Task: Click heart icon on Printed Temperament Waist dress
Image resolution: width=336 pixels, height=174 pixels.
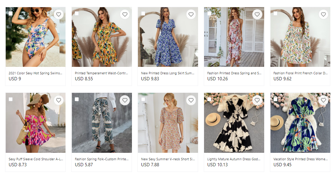Action: tap(125, 14)
